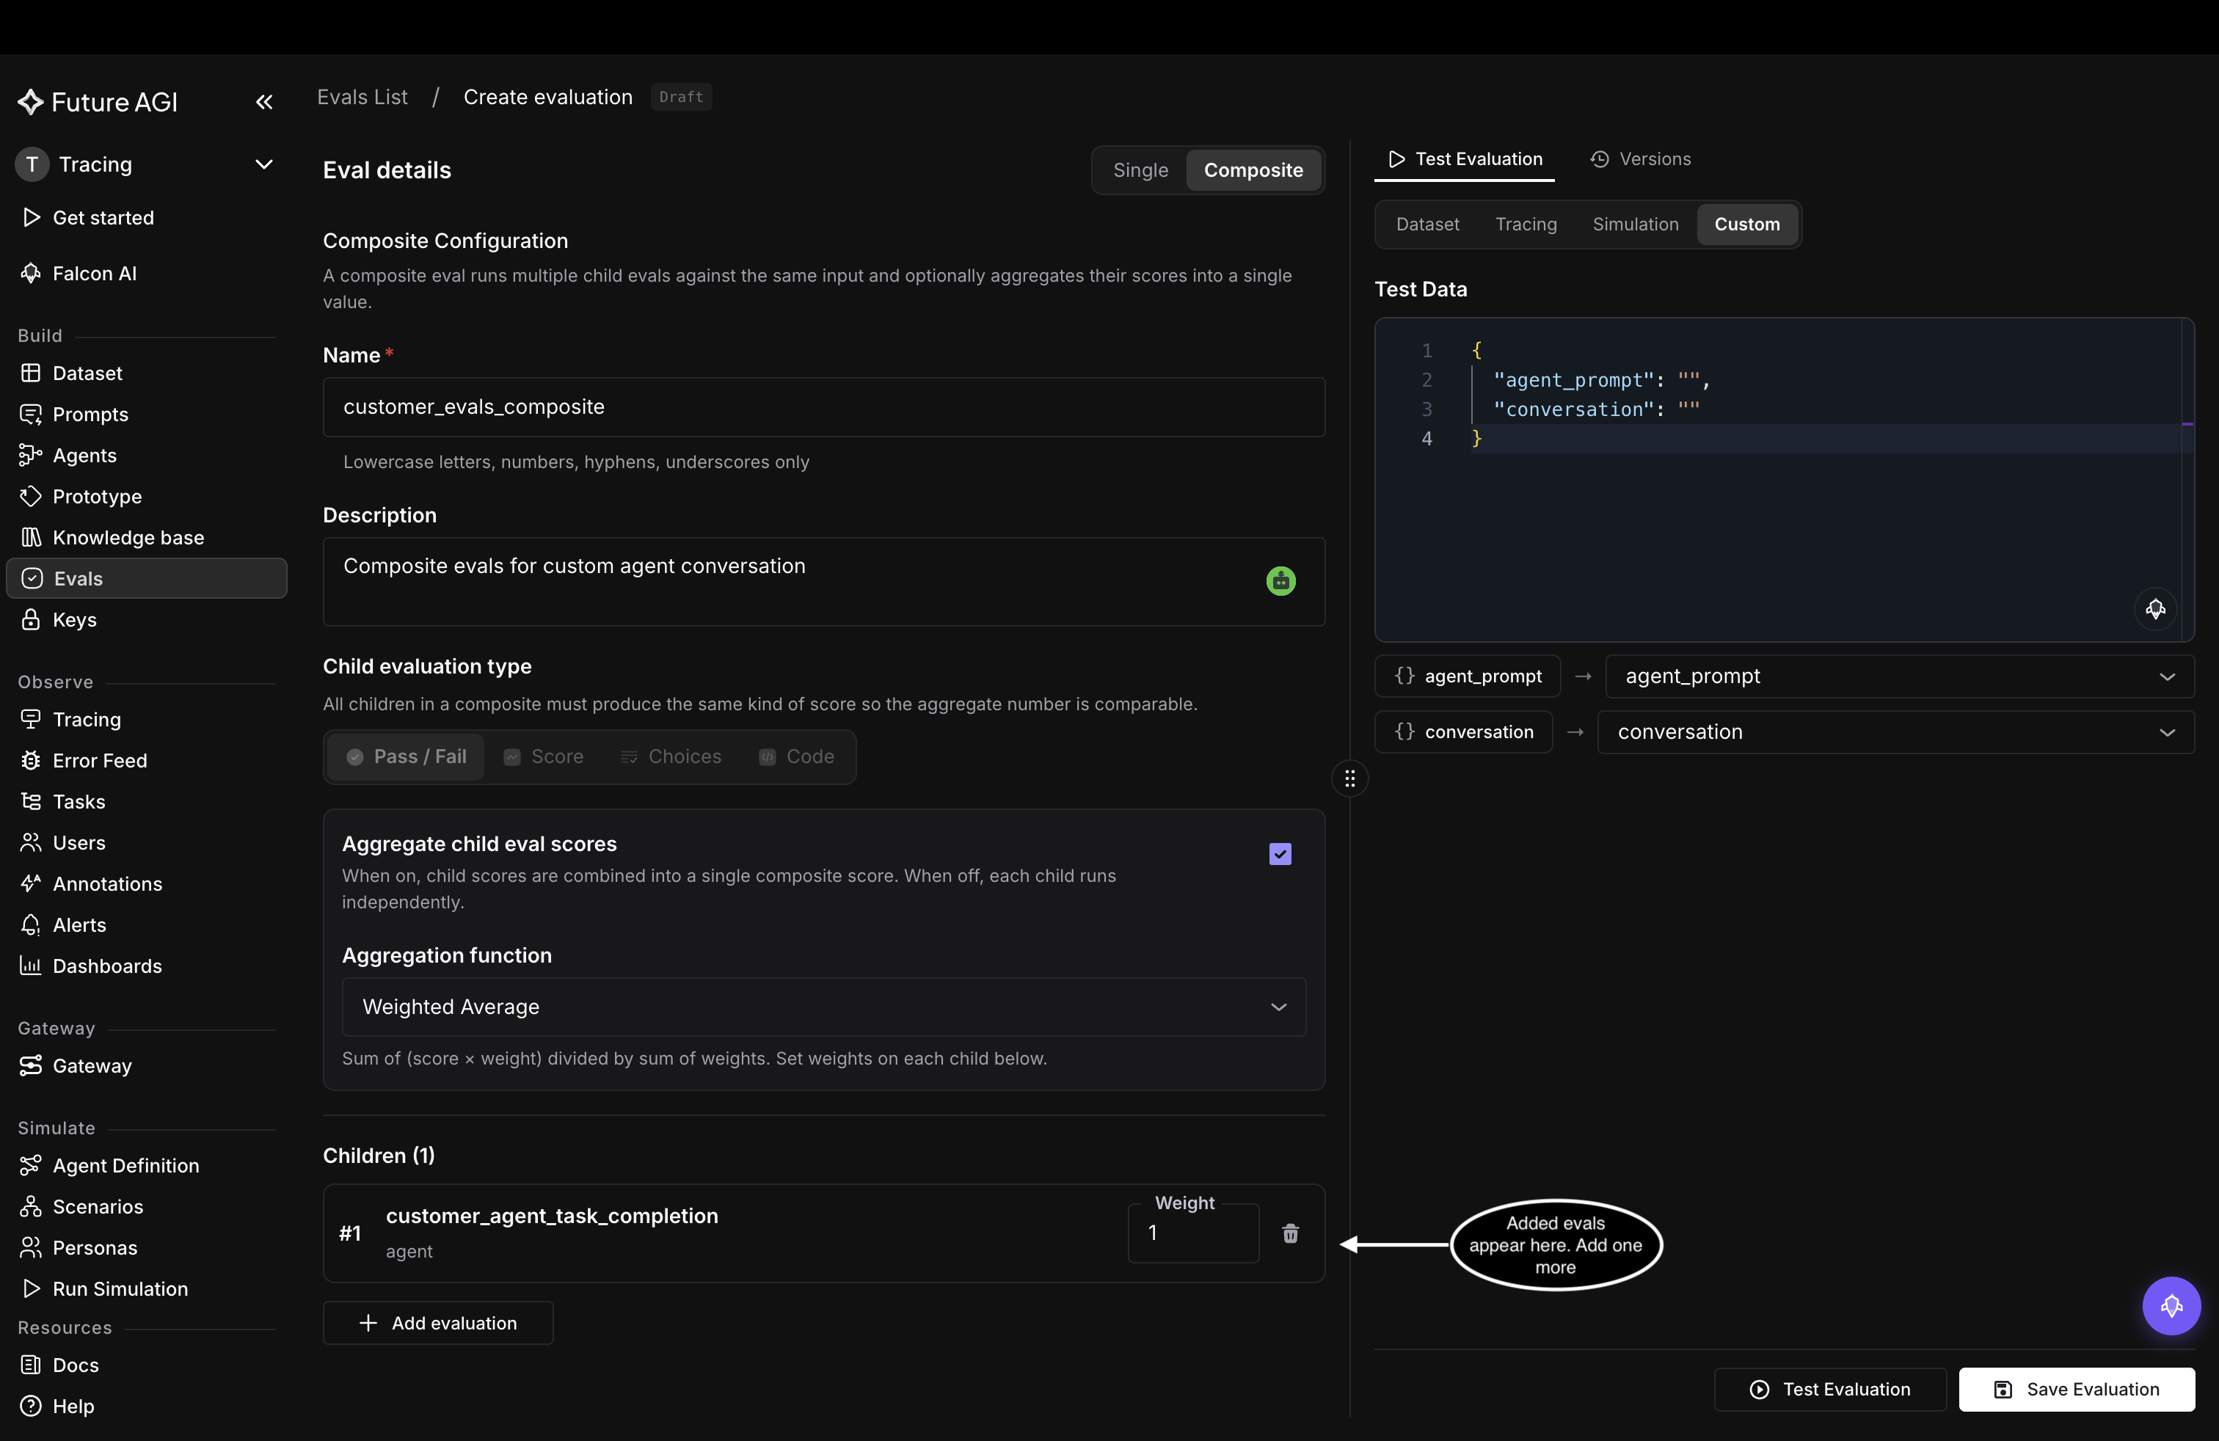Open the agent_prompt mapping dropdown
This screenshot has height=1441, width=2219.
1899,676
